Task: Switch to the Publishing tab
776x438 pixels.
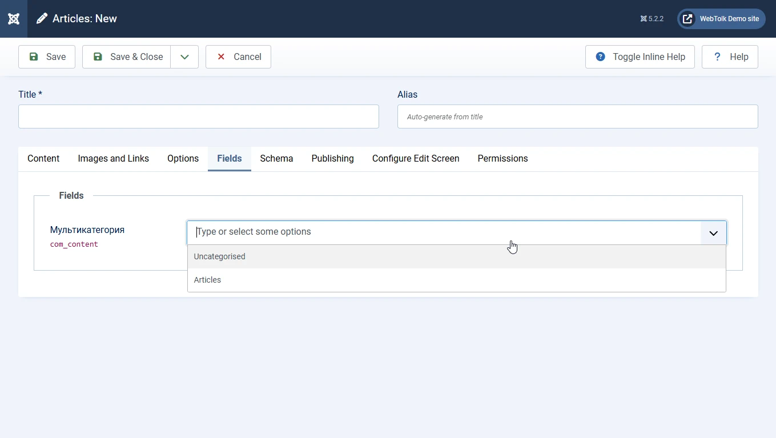Action: [x=333, y=159]
